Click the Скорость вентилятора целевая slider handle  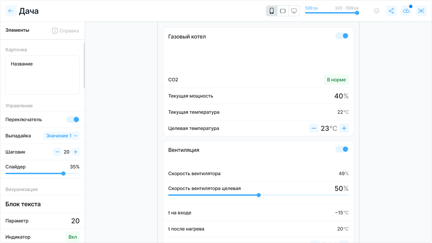(259, 195)
